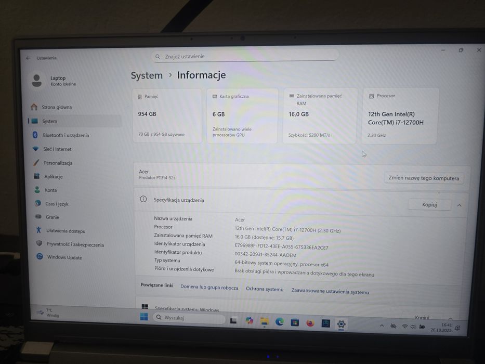Collapse the Specyfikacja urządzenia section

coord(460,205)
